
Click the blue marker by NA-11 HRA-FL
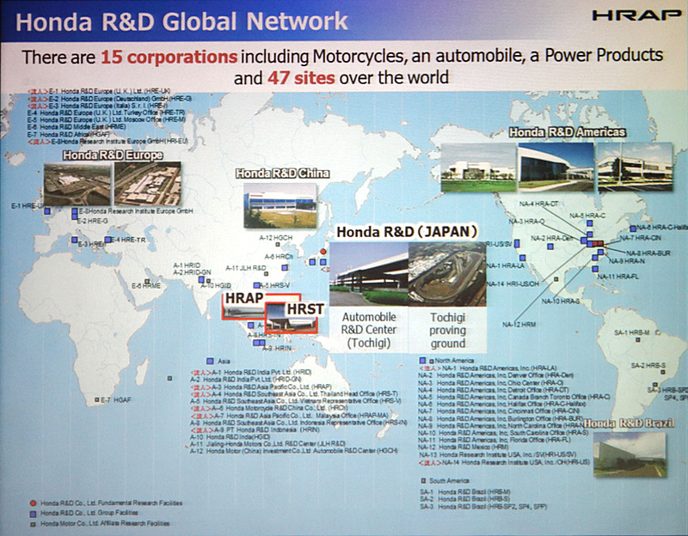click(x=595, y=269)
